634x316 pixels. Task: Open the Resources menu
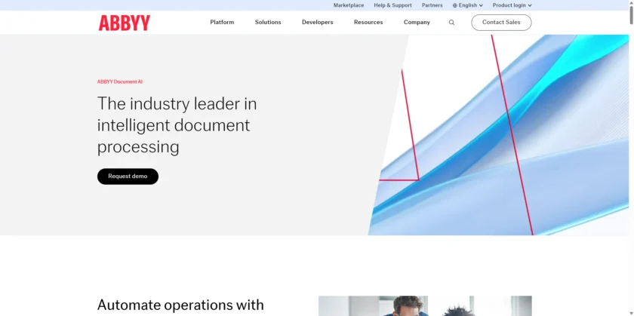click(x=368, y=23)
